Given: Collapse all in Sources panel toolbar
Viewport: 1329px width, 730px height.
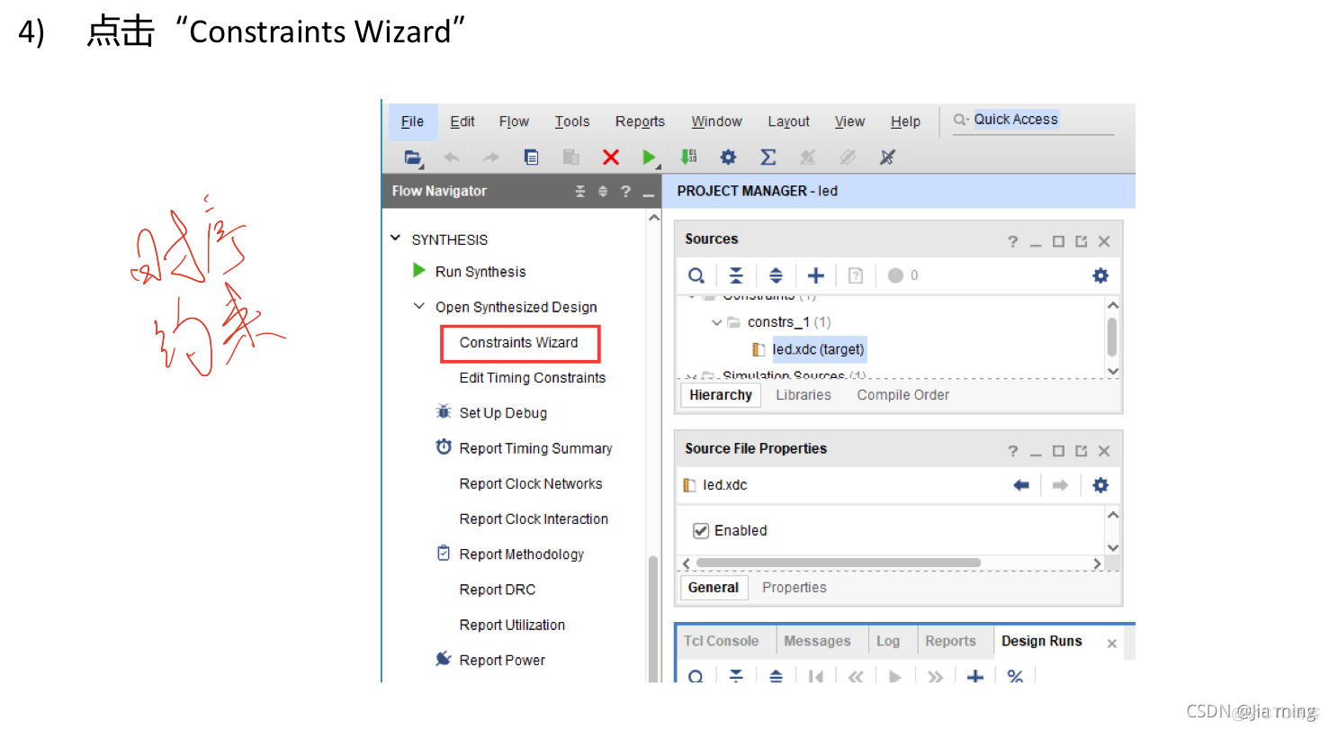Looking at the screenshot, I should point(736,275).
